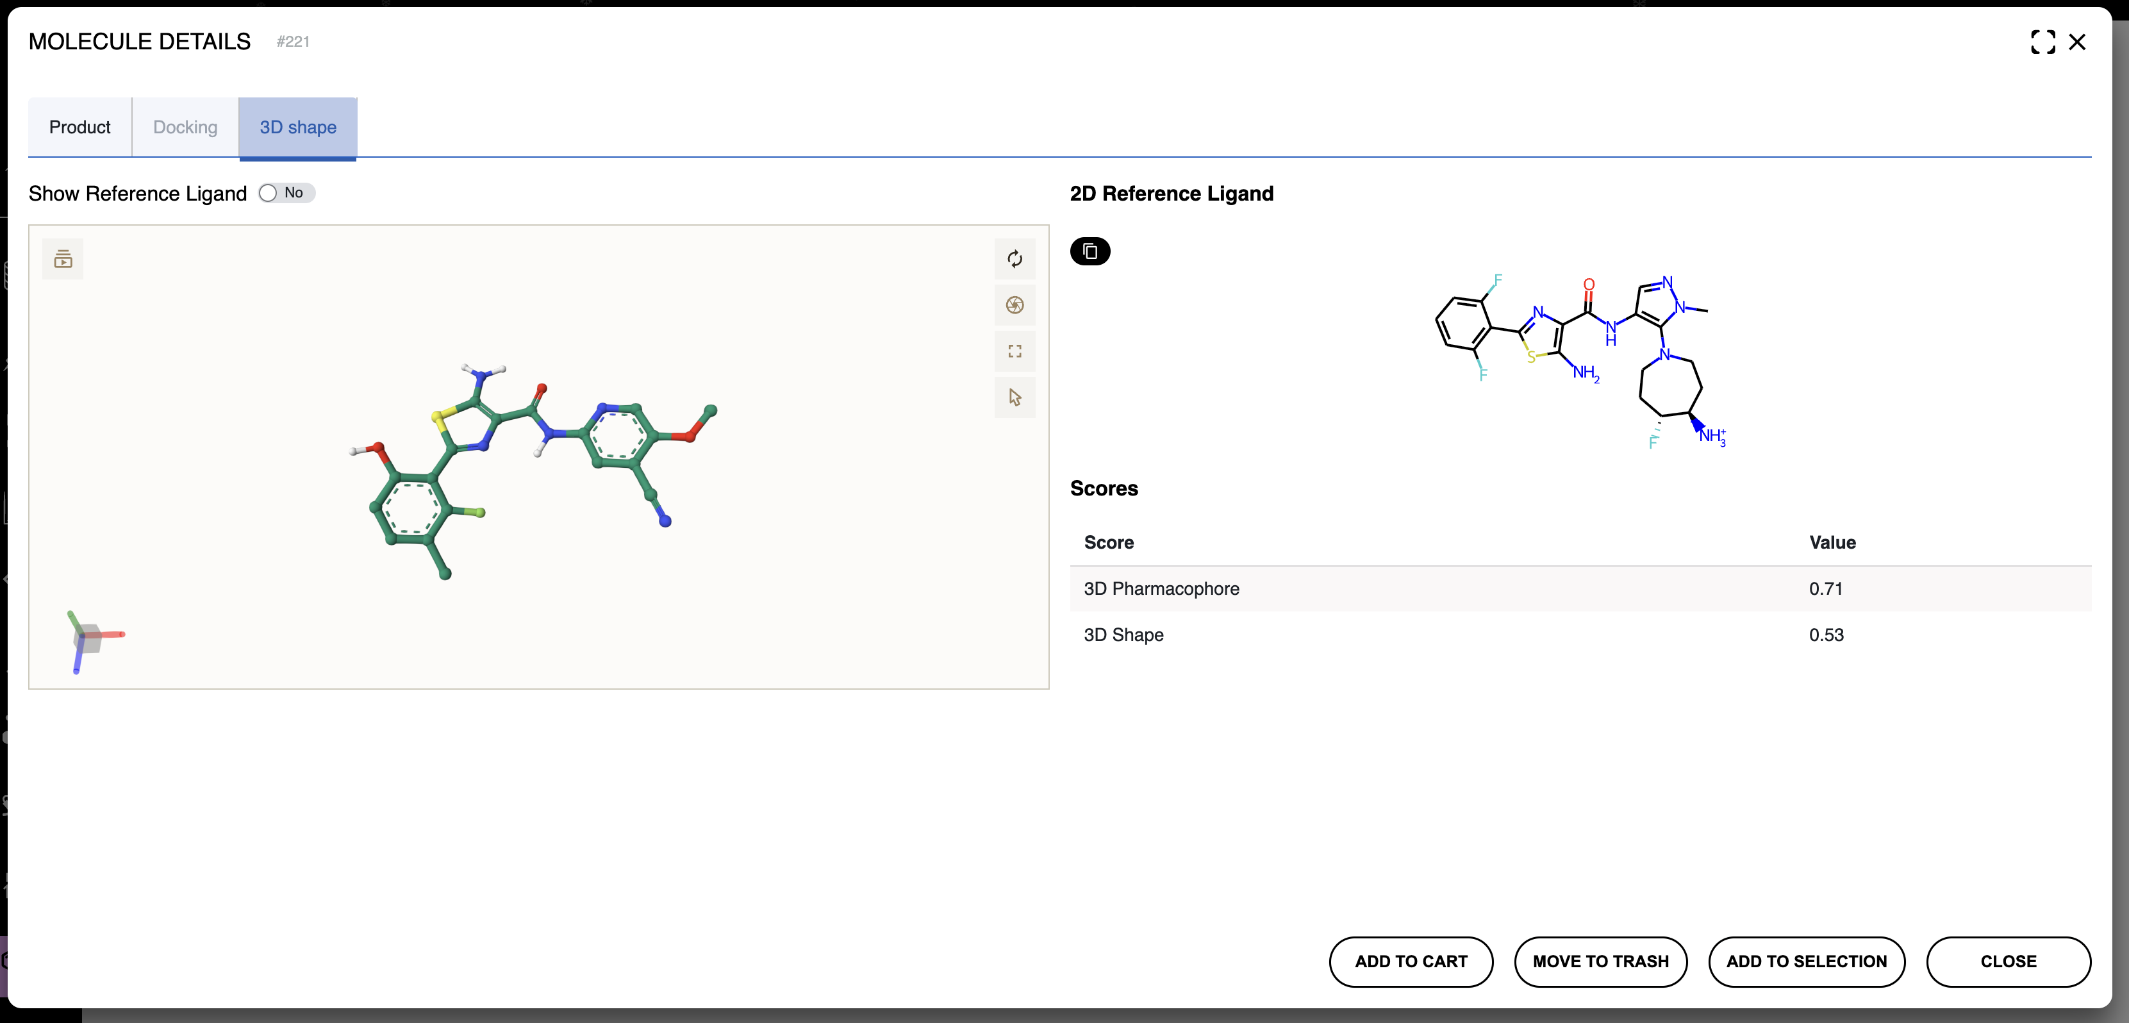Switch to the Product tab

(x=79, y=128)
